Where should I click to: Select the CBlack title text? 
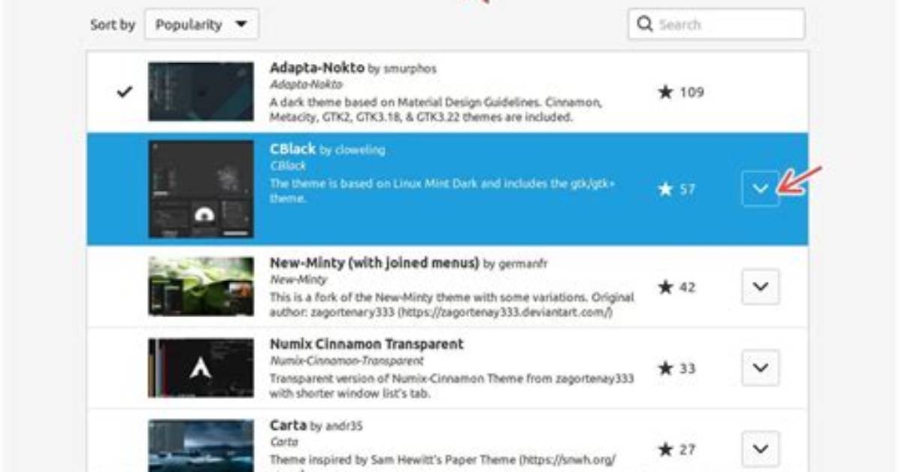pyautogui.click(x=292, y=149)
